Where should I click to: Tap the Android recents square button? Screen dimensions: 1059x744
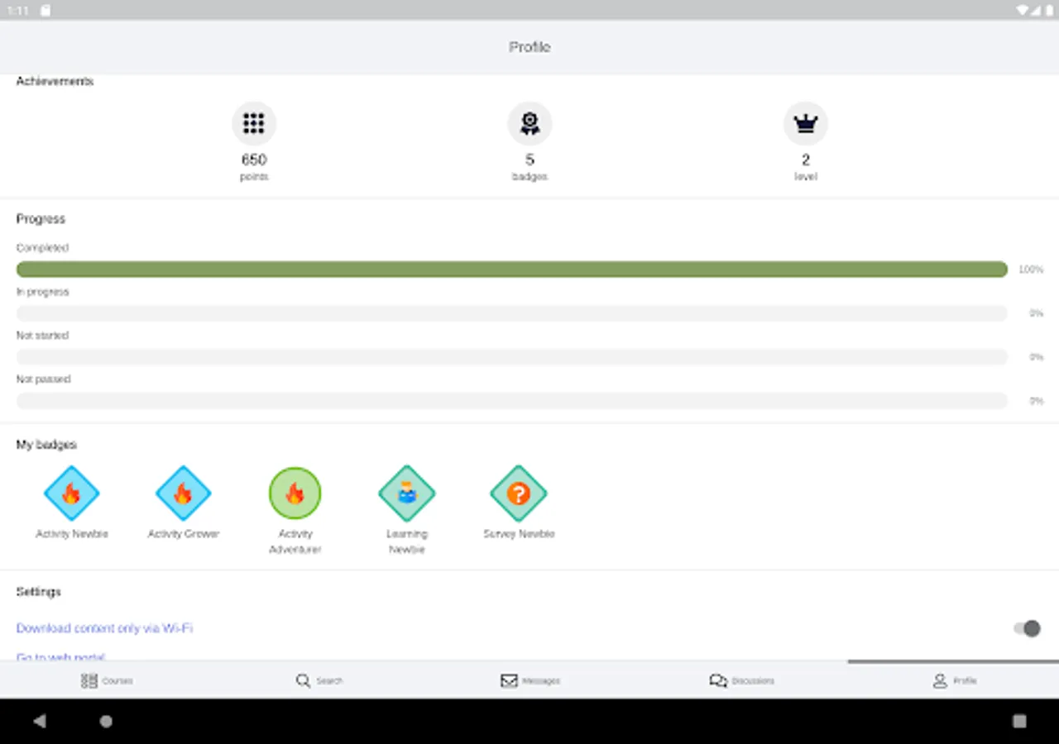tap(1019, 721)
